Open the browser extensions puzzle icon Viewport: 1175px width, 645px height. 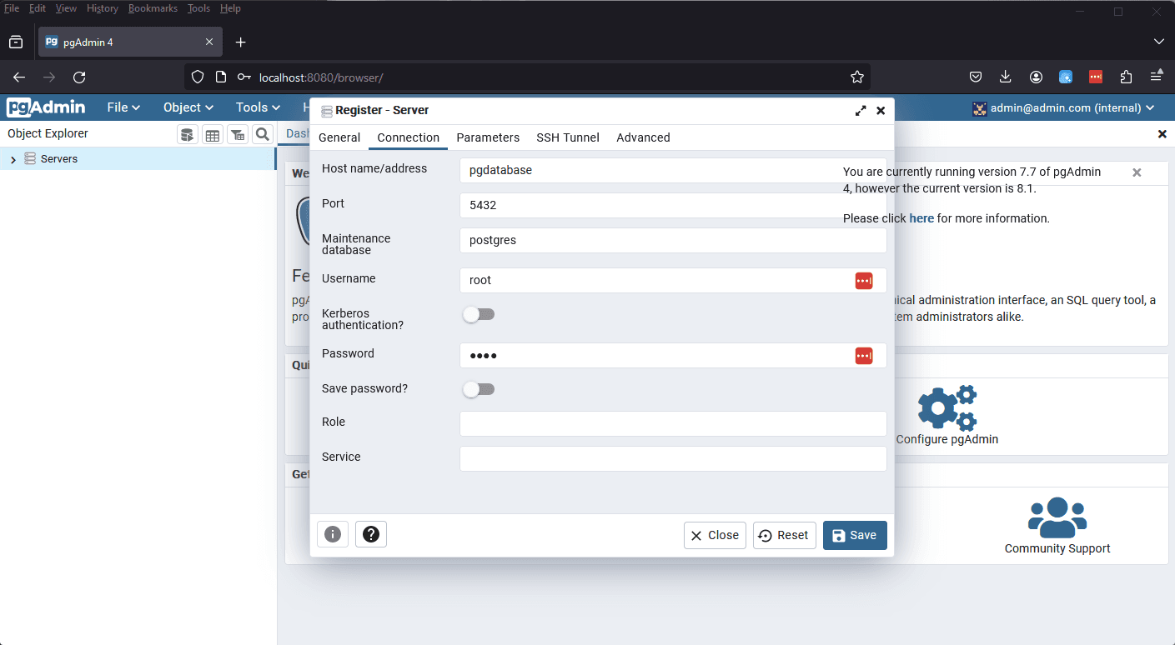(1126, 77)
